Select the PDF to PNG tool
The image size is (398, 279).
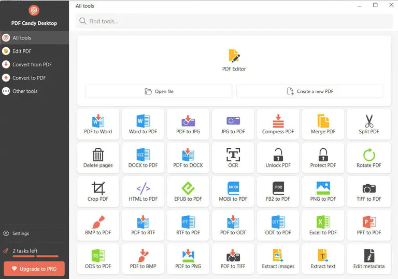pos(188,259)
